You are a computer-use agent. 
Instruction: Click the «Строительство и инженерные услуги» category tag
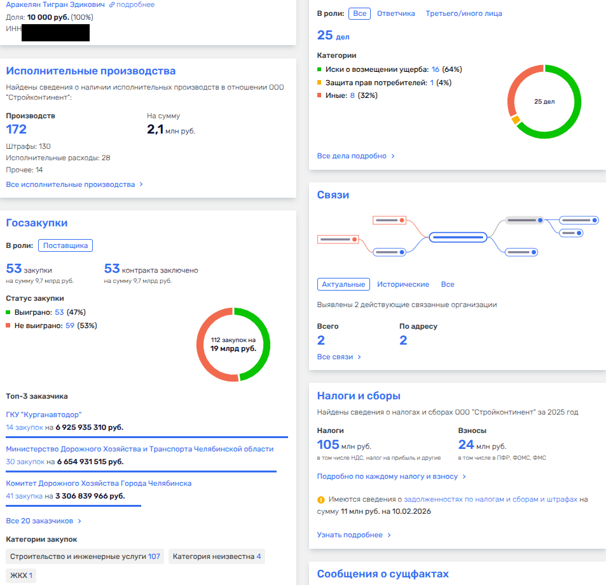point(85,556)
